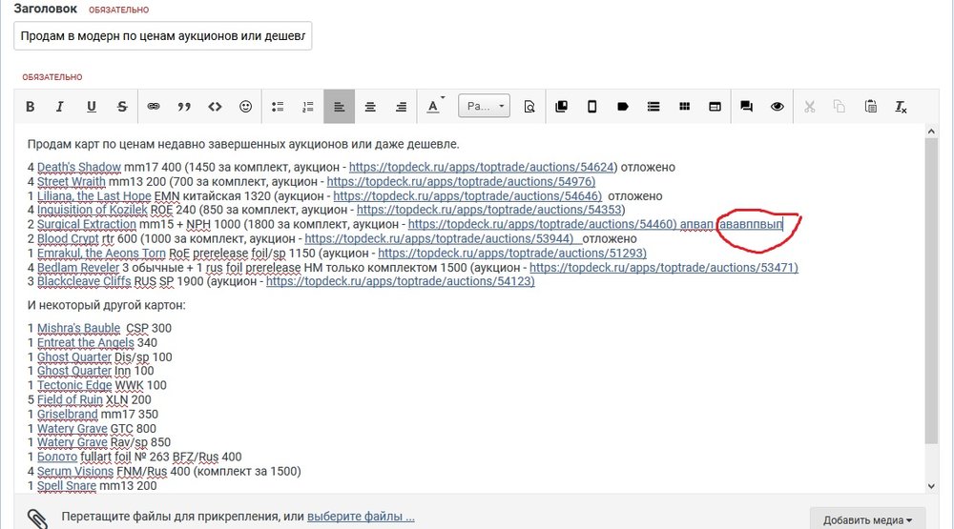Click the strikethrough icon
The image size is (954, 529).
pos(121,107)
